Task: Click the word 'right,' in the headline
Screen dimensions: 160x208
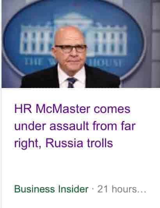Action: 27,144
